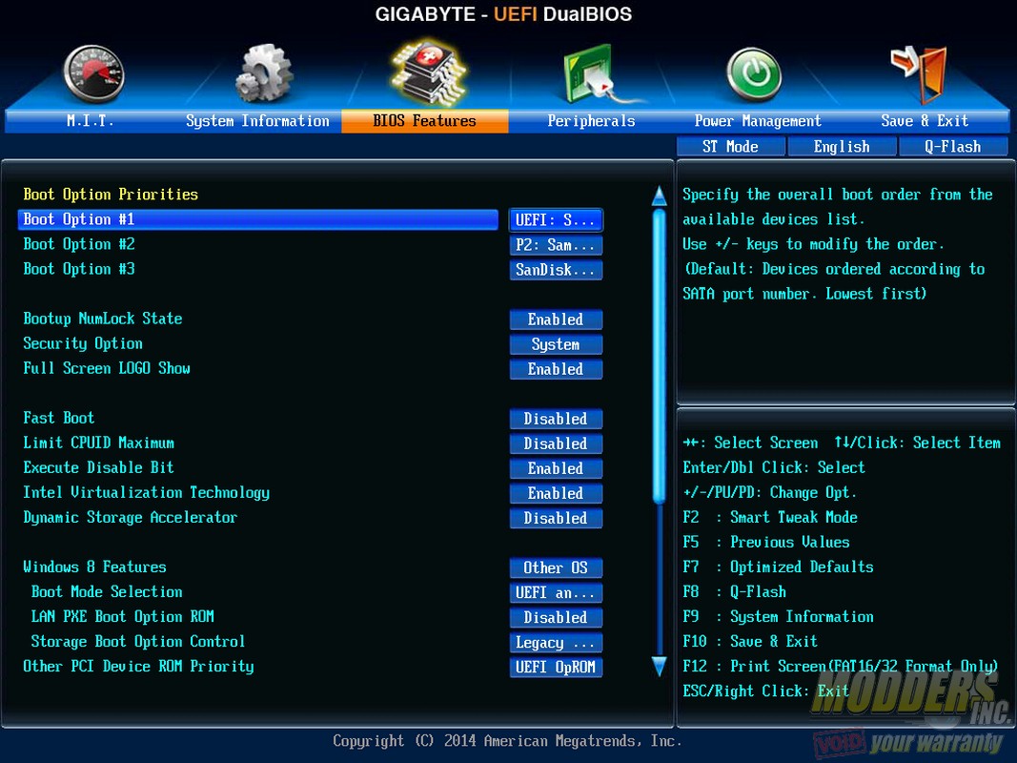This screenshot has width=1017, height=763.
Task: Click the ST Mode button
Action: click(730, 147)
